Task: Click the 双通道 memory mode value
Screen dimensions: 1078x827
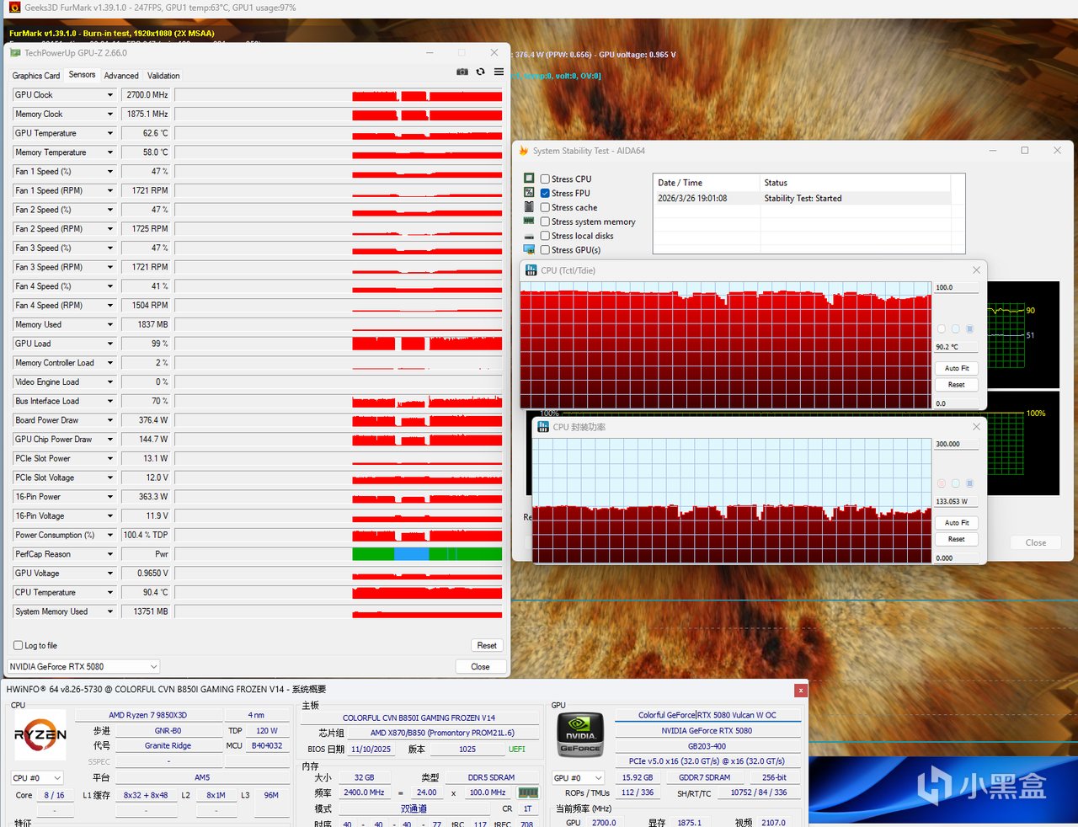Action: pos(413,808)
